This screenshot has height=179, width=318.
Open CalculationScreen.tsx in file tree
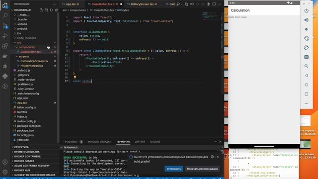34,61
